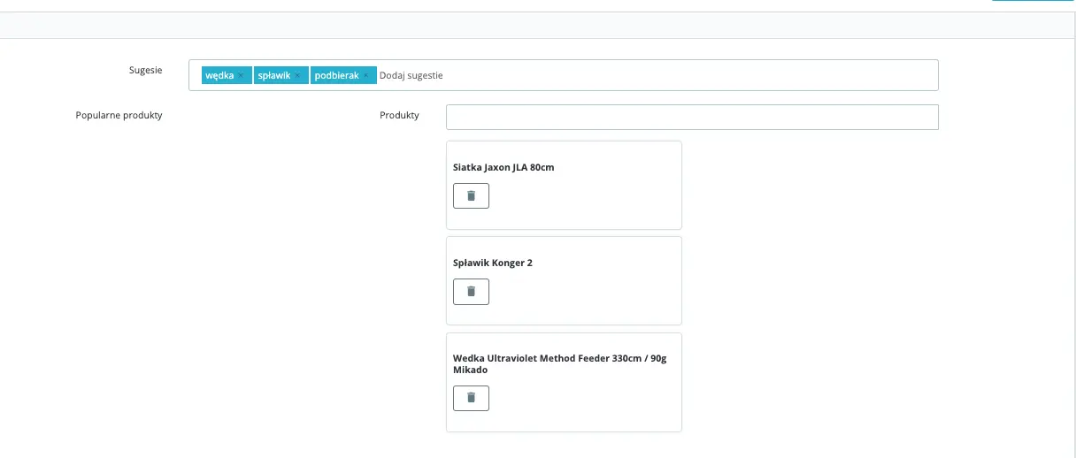Image resolution: width=1076 pixels, height=458 pixels.
Task: Select the "spławik" tag label
Action: point(274,76)
